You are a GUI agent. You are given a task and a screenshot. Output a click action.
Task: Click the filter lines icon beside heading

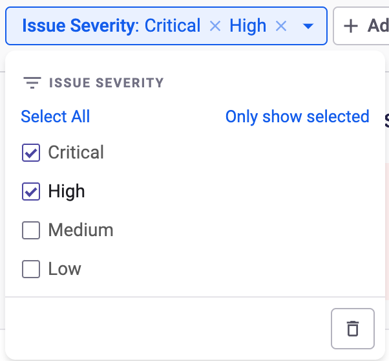pyautogui.click(x=32, y=83)
